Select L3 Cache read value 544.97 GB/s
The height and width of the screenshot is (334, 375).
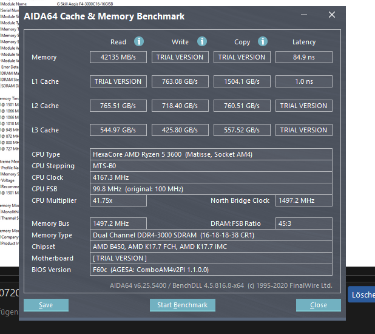point(118,130)
